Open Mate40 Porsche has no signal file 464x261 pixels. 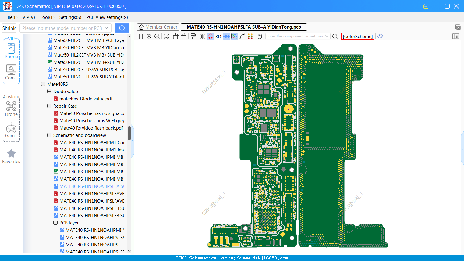click(89, 113)
